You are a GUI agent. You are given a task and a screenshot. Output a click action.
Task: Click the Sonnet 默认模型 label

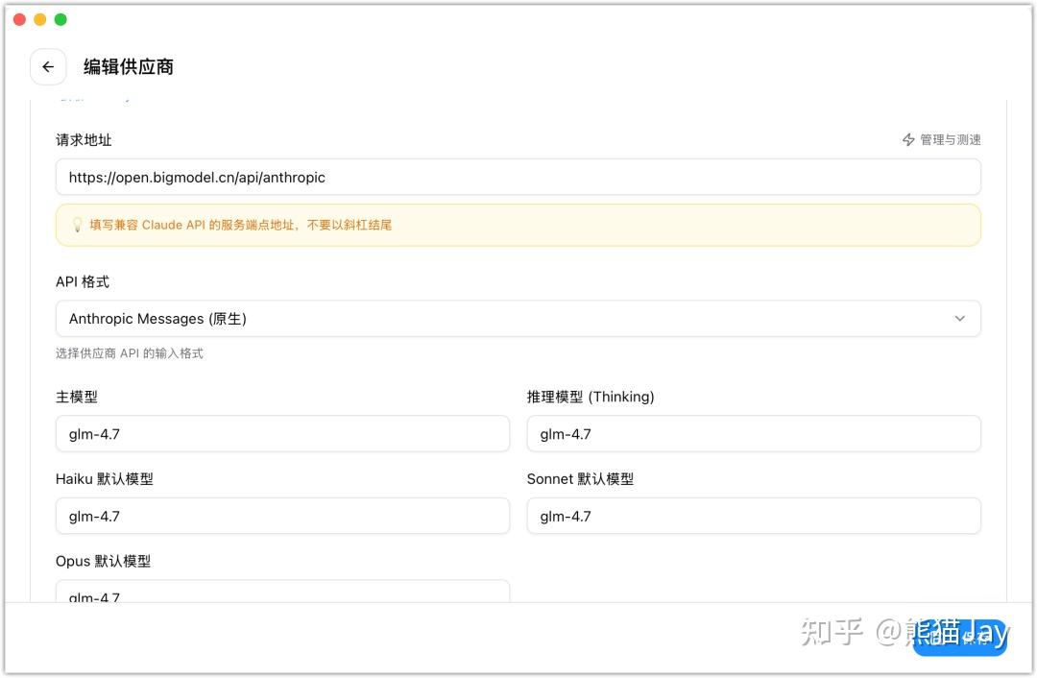pos(580,479)
